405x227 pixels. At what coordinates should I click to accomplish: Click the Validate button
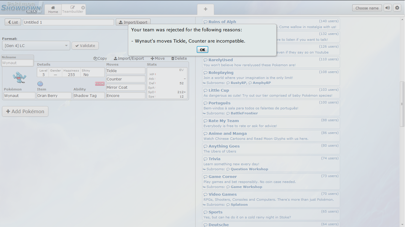(85, 46)
